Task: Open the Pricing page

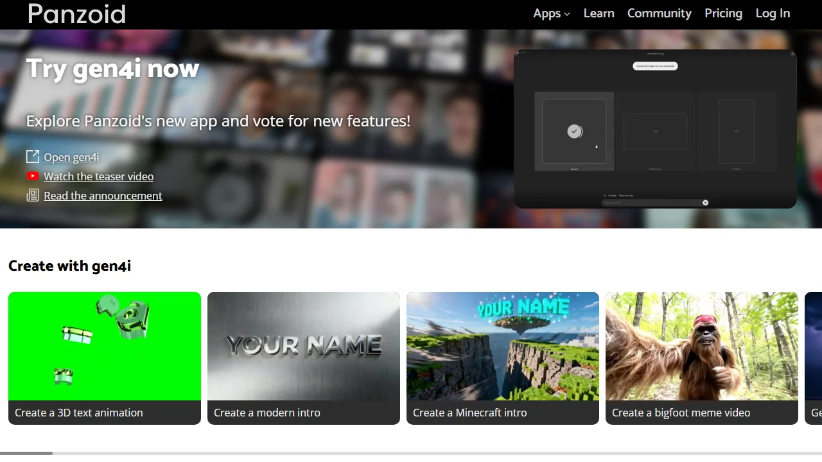Action: click(x=723, y=13)
